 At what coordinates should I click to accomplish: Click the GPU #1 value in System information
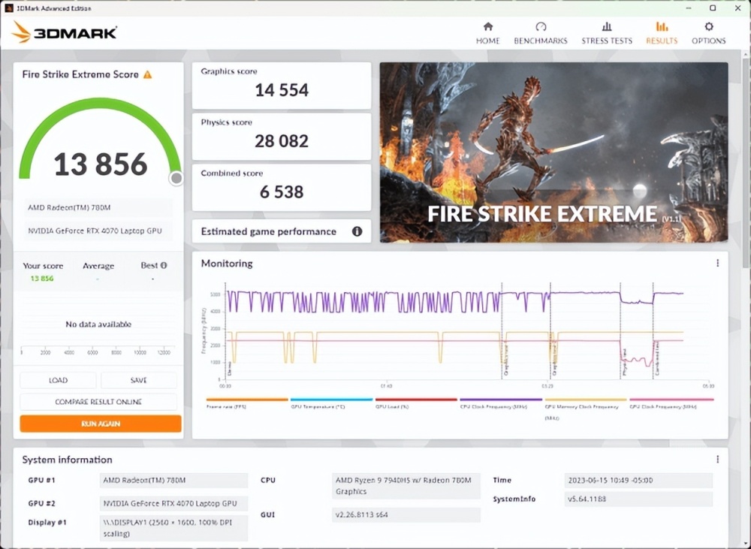[174, 481]
